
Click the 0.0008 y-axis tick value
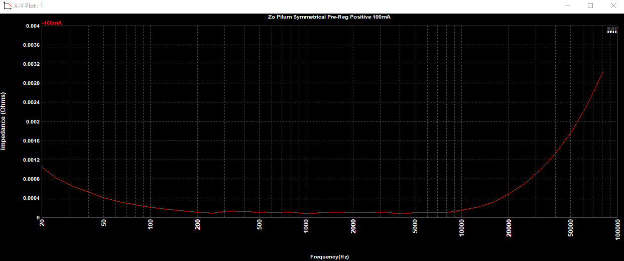pyautogui.click(x=31, y=179)
